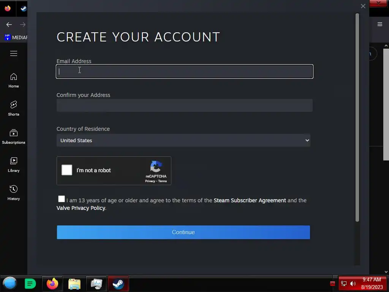Open the green notes app in taskbar

(x=30, y=284)
